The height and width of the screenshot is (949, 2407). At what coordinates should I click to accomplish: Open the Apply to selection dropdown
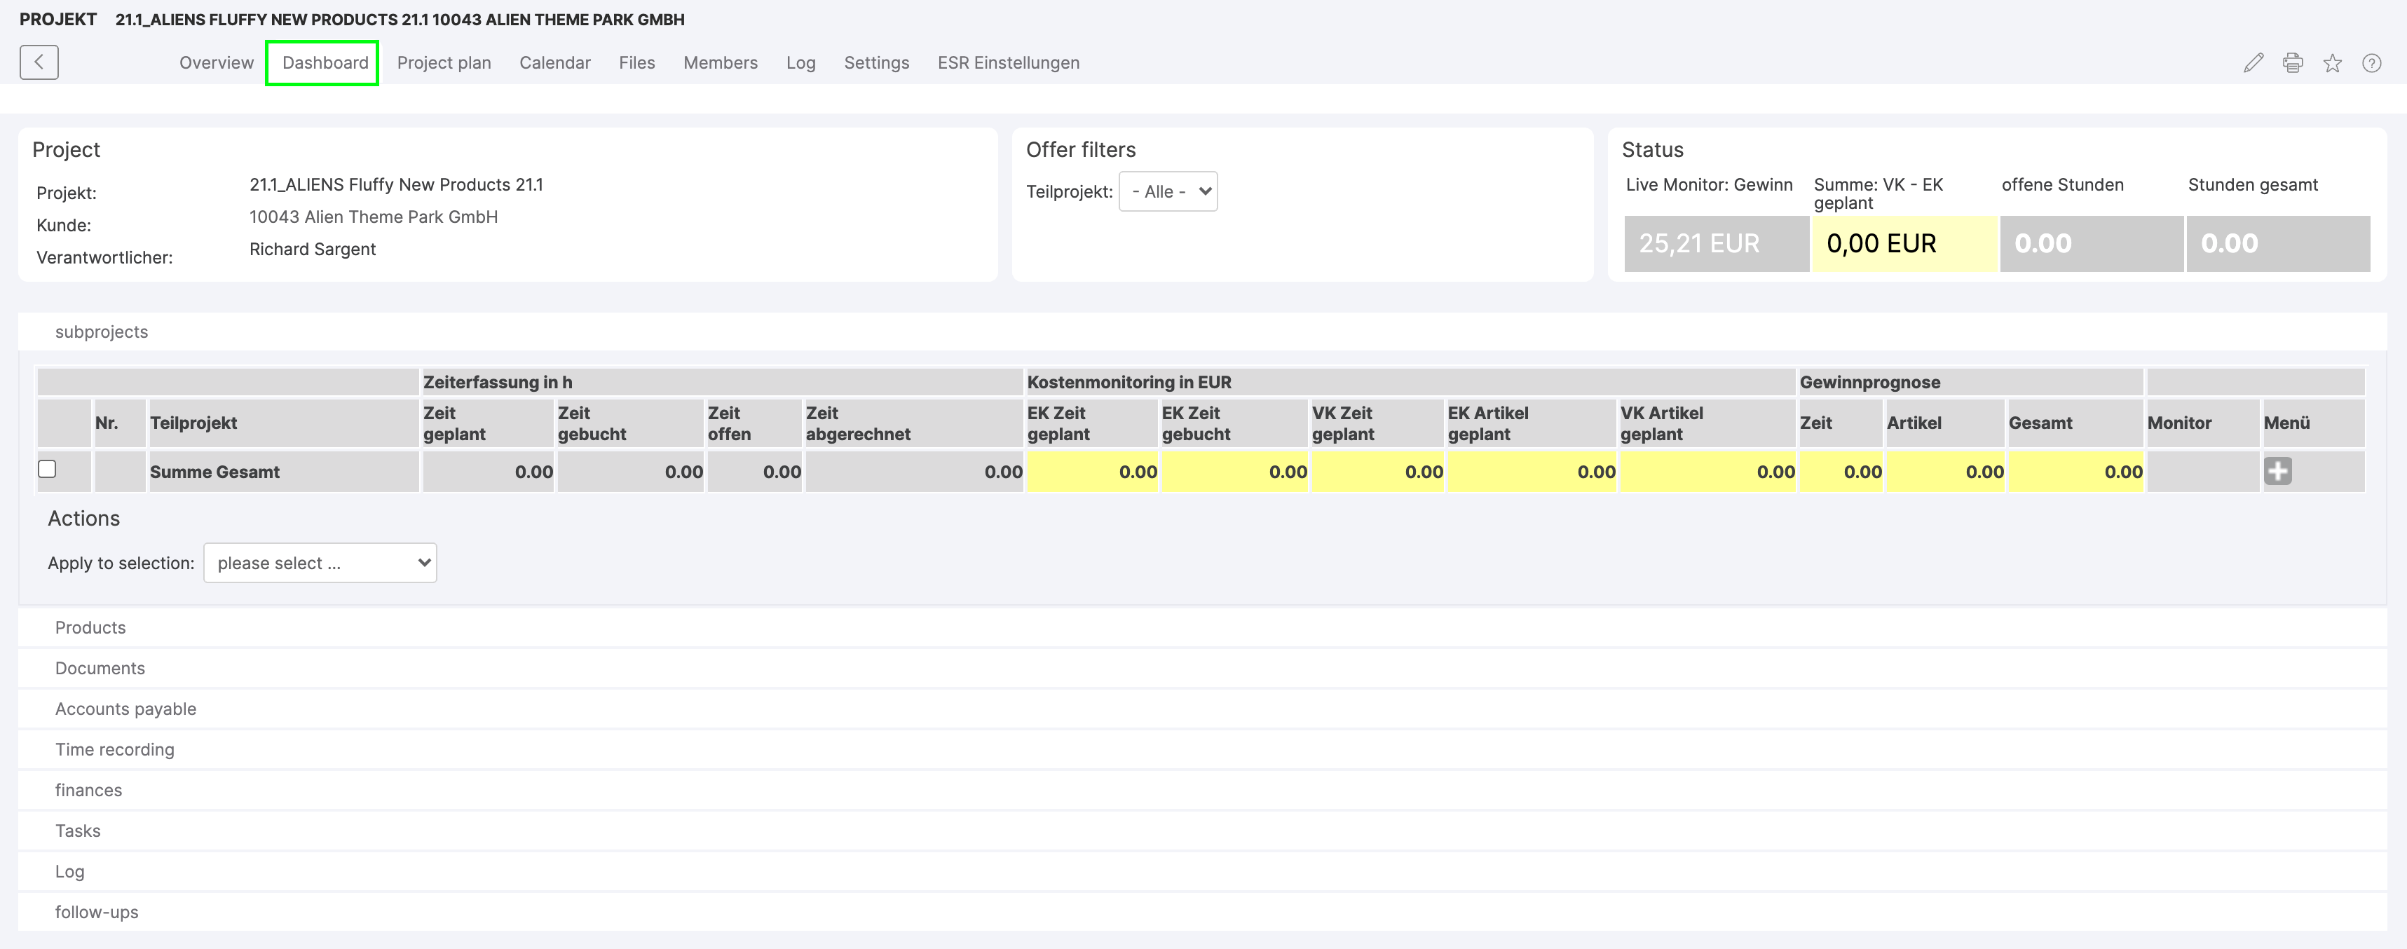pos(320,564)
